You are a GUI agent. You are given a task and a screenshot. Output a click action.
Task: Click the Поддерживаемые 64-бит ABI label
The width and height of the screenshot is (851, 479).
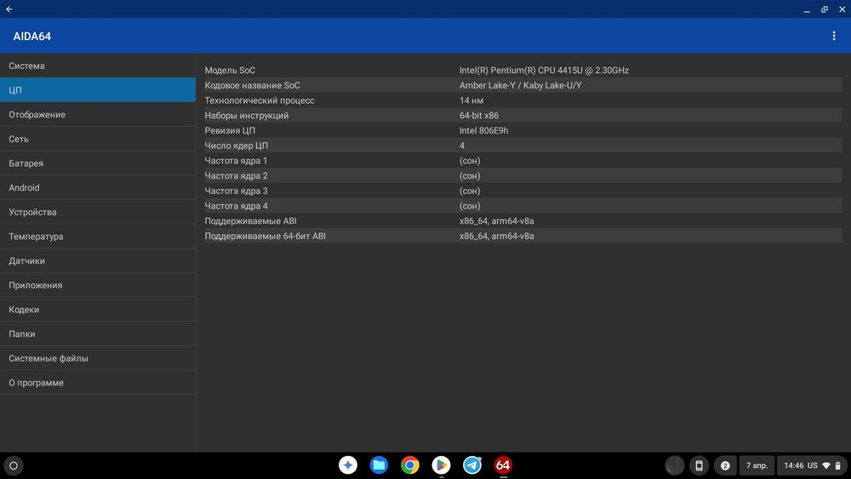pyautogui.click(x=265, y=236)
